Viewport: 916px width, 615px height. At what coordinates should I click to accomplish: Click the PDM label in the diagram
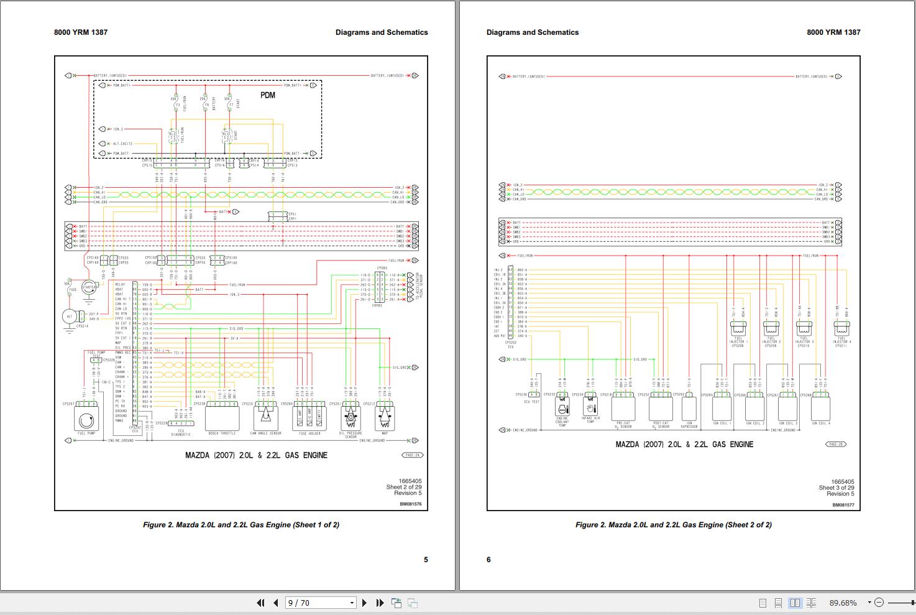tap(267, 95)
